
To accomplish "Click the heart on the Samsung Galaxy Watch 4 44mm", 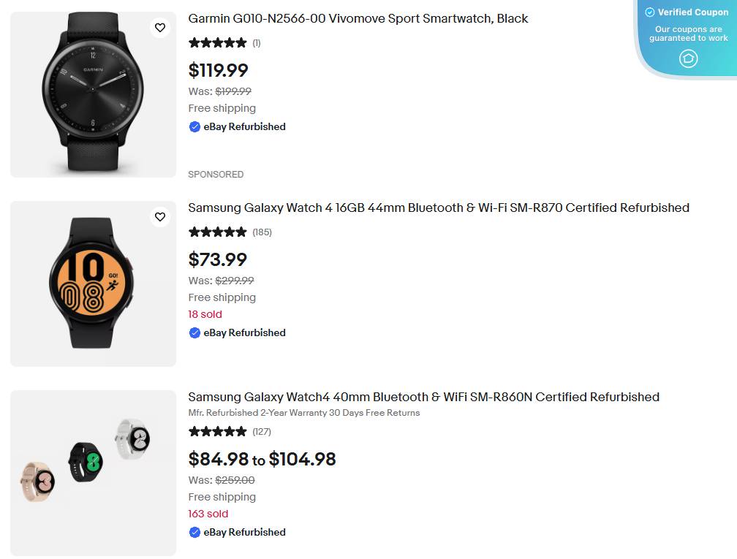I will [160, 216].
